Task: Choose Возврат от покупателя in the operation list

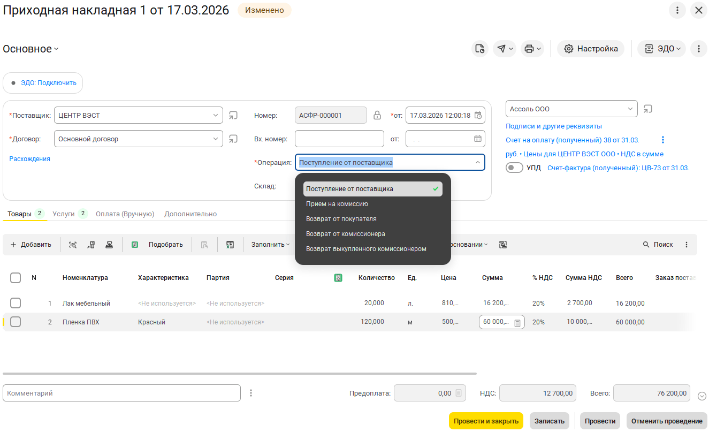Action: coord(341,219)
